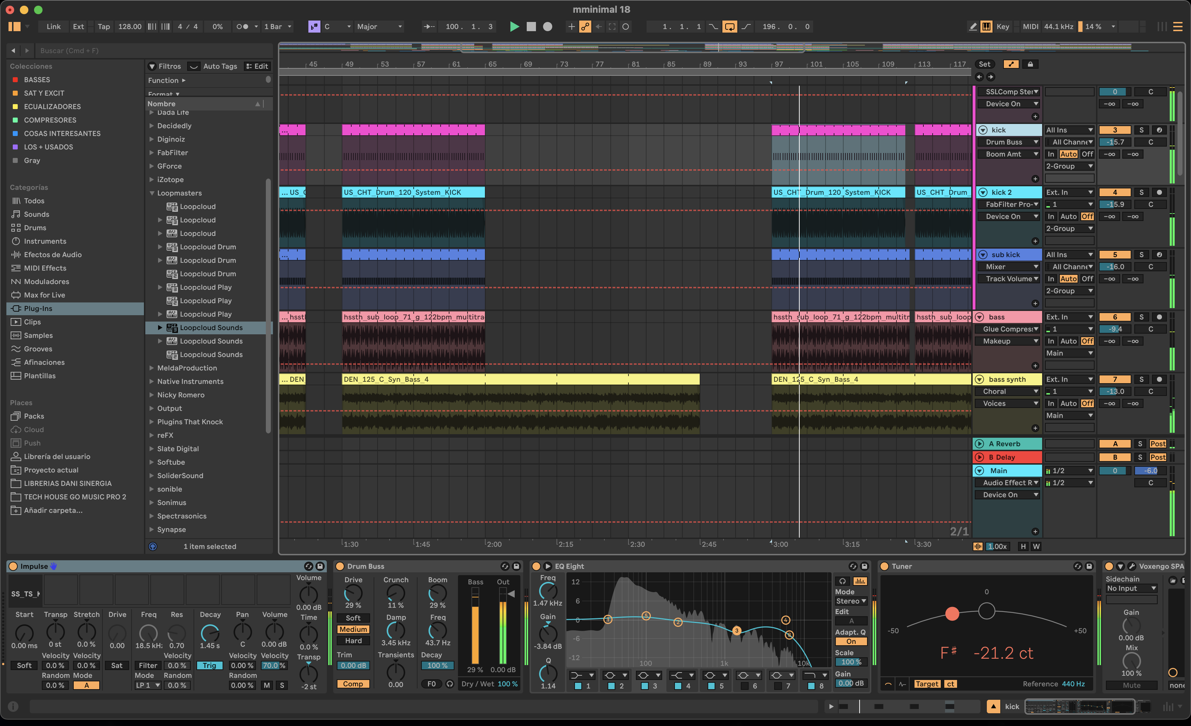
Task: Select Samples in the browser categories
Action: [x=38, y=335]
